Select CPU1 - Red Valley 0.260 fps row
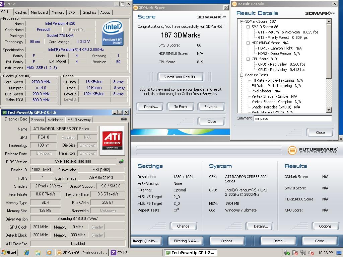Screen dimensions: 343x257 (x=281, y=64)
